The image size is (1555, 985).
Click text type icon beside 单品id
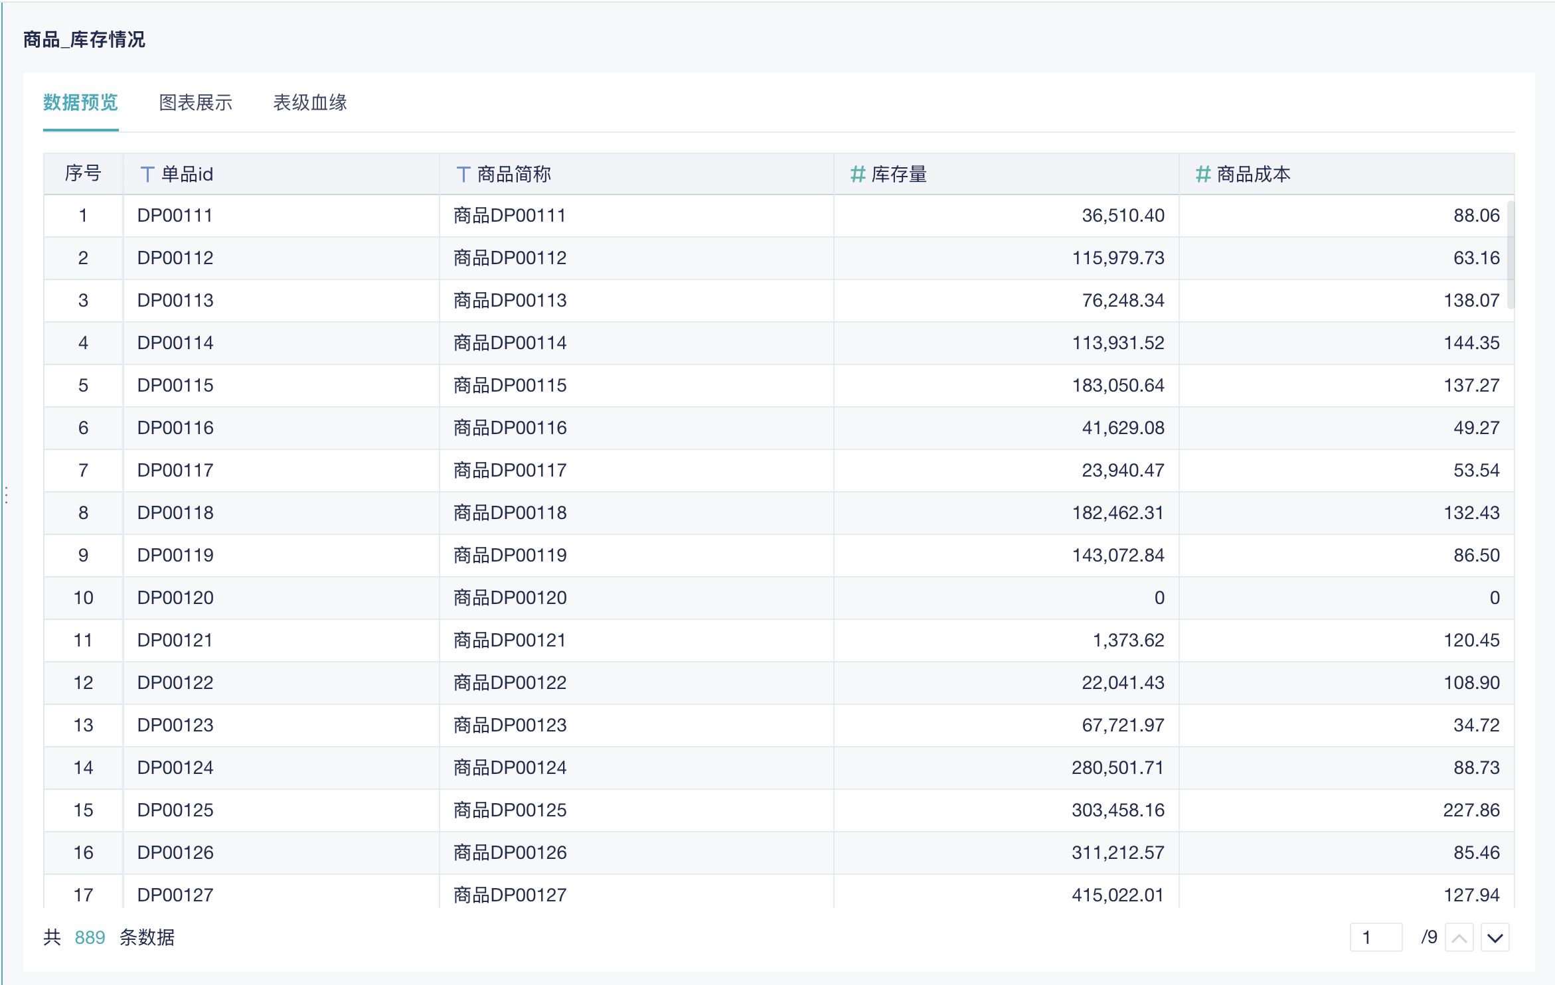147,175
